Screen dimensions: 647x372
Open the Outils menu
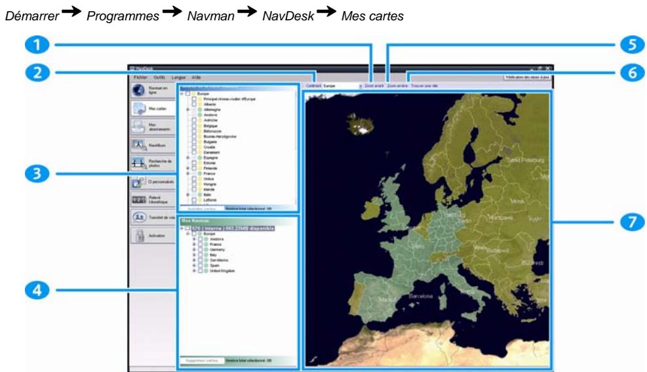coord(159,77)
